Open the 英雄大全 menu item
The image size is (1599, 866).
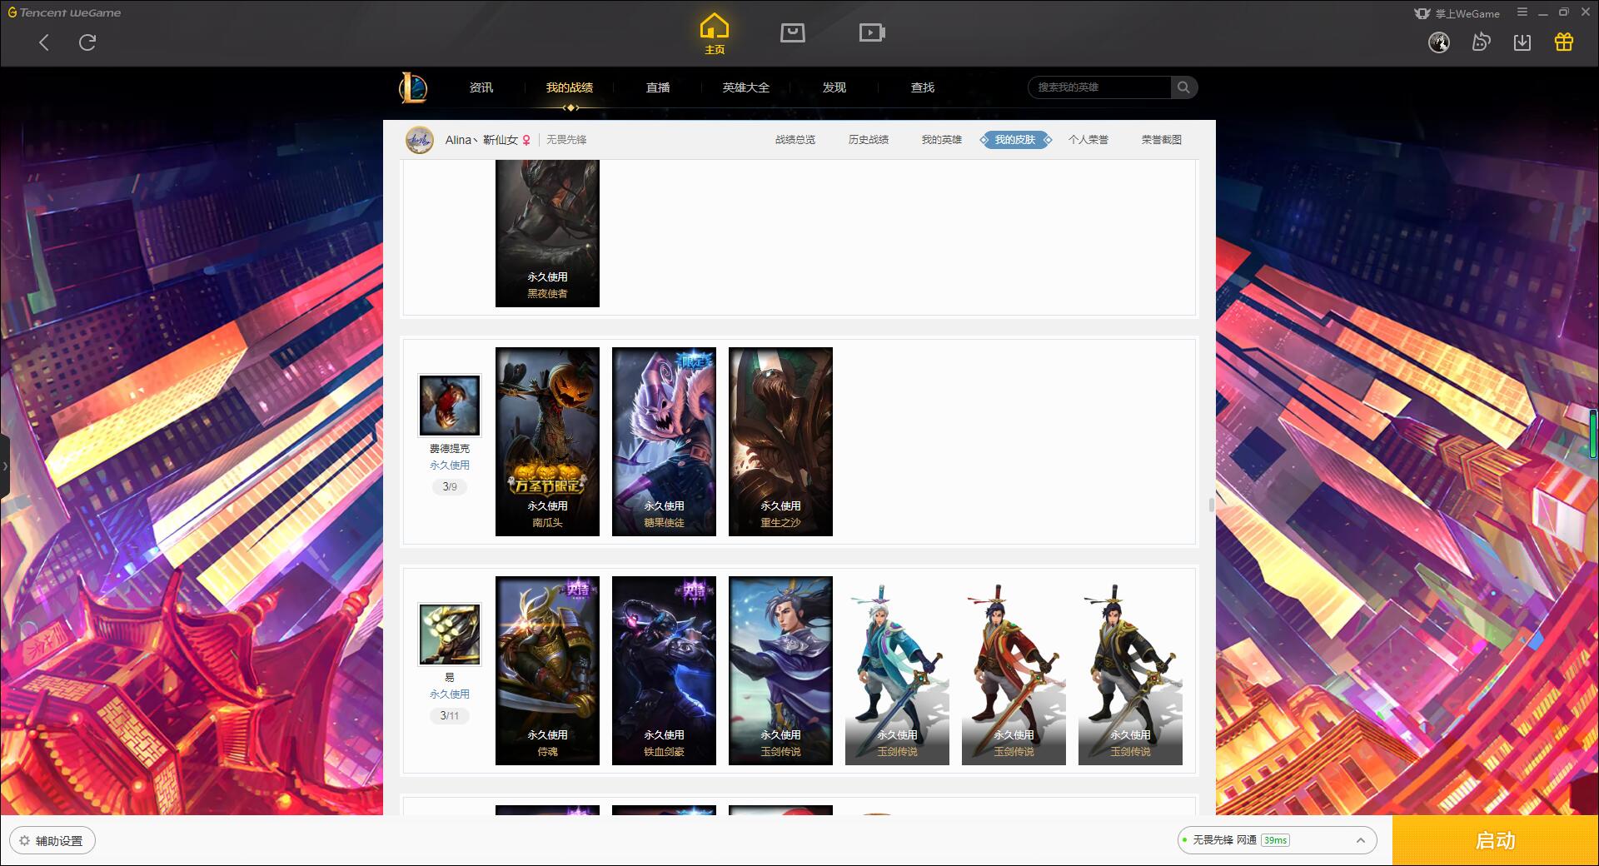746,87
